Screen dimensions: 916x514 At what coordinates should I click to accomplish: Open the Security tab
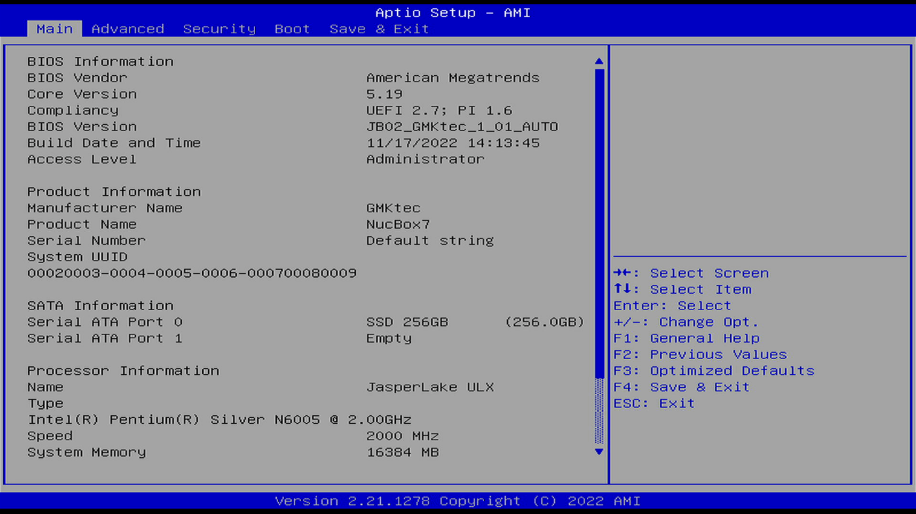coord(219,29)
